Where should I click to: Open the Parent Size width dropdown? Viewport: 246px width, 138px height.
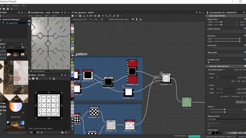click(86, 20)
